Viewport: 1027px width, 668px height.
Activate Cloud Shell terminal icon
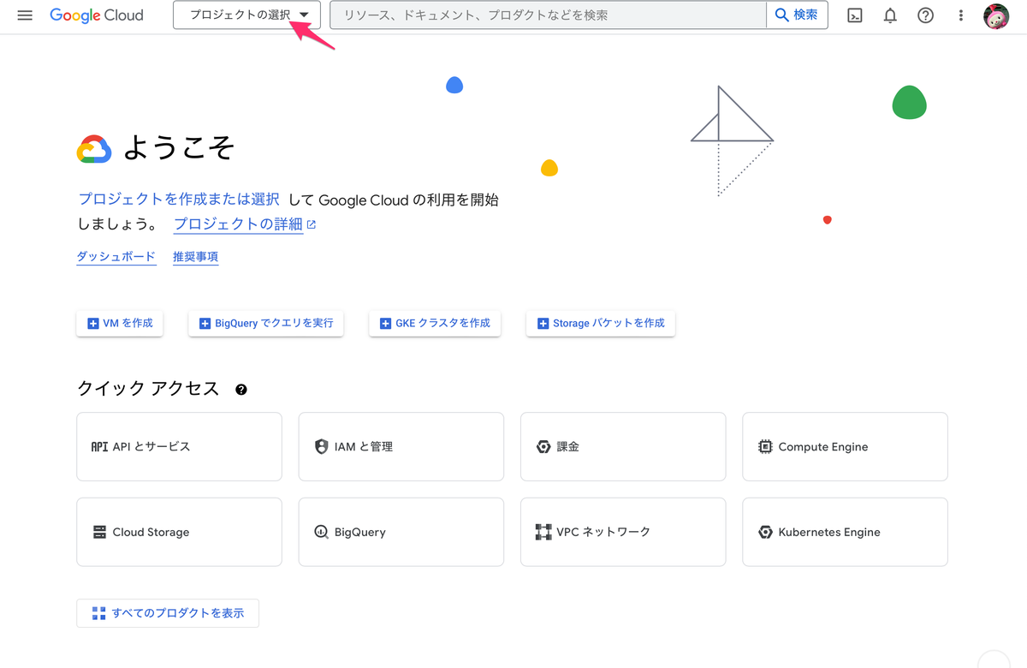[854, 15]
